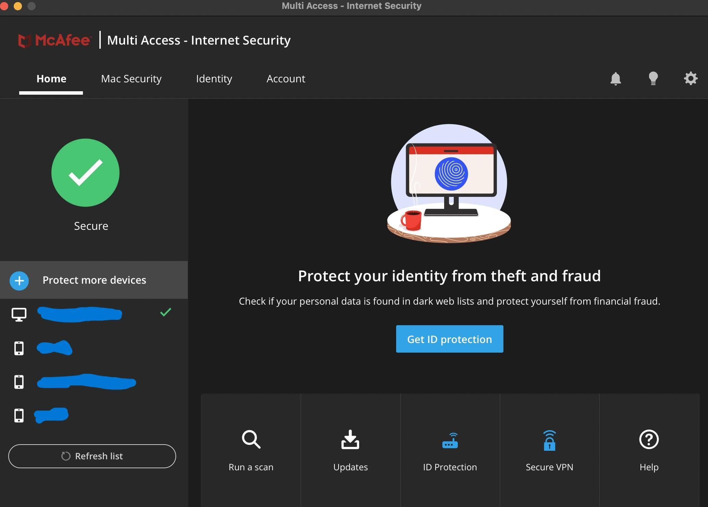Click the blue plus icon for devices
This screenshot has width=708, height=507.
pyautogui.click(x=19, y=281)
